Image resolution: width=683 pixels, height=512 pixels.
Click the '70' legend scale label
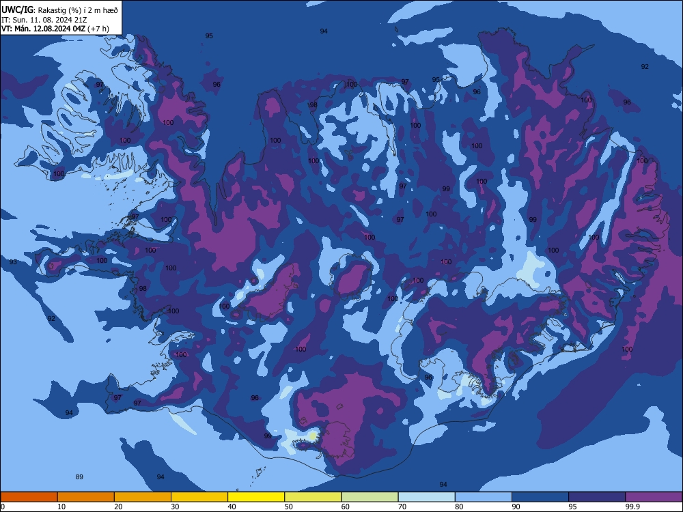[402, 507]
